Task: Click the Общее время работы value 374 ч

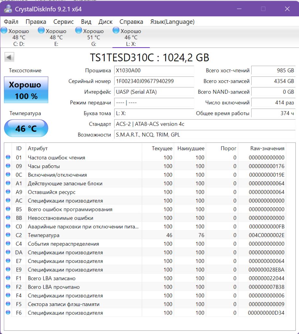Action: pyautogui.click(x=273, y=113)
